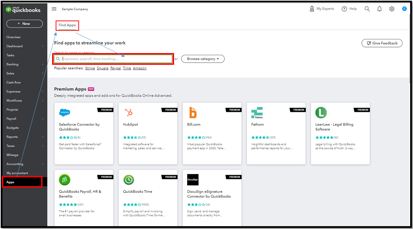The image size is (413, 229).
Task: Expand the Dashboard sidebar submenu
Action: coord(43,46)
